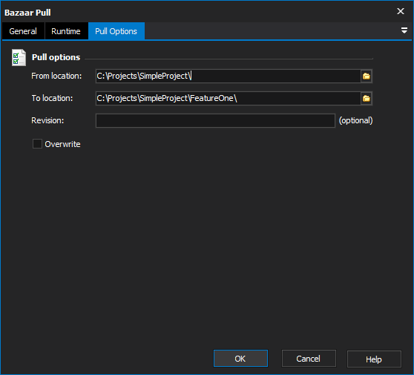Browse for the From location folder
Viewport: 414px width, 375px height.
(x=367, y=76)
